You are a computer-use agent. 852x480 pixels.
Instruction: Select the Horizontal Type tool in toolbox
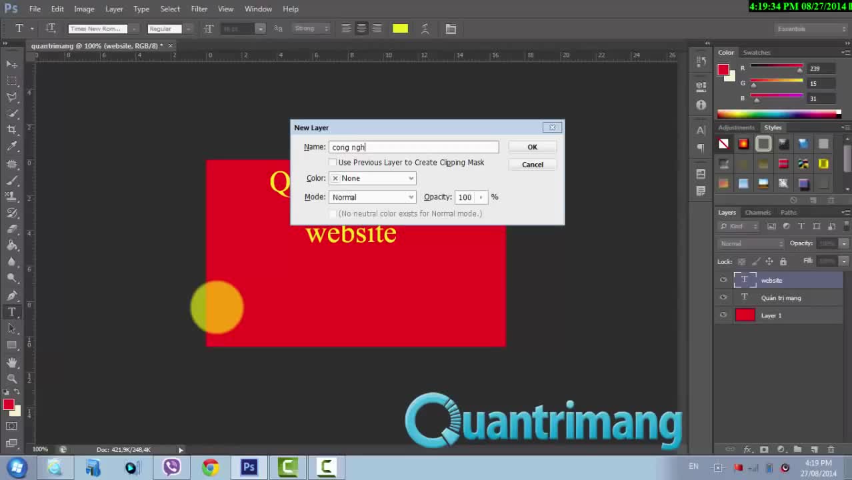pyautogui.click(x=12, y=312)
